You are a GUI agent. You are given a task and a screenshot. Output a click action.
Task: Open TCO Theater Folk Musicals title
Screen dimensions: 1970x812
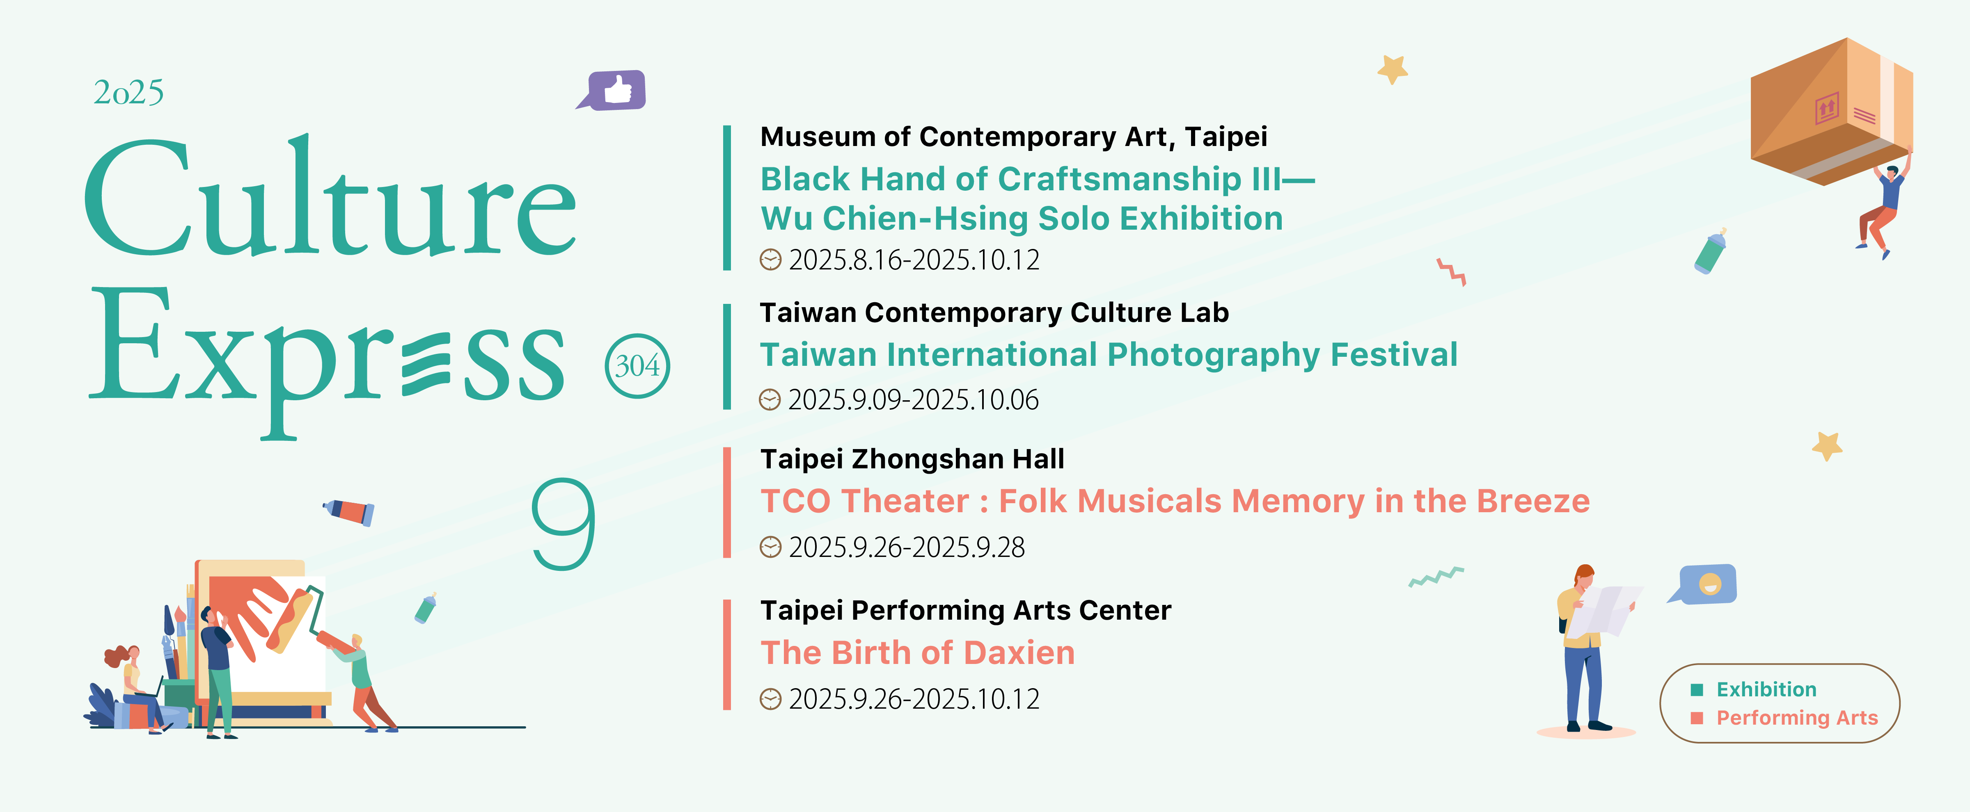pyautogui.click(x=1175, y=501)
